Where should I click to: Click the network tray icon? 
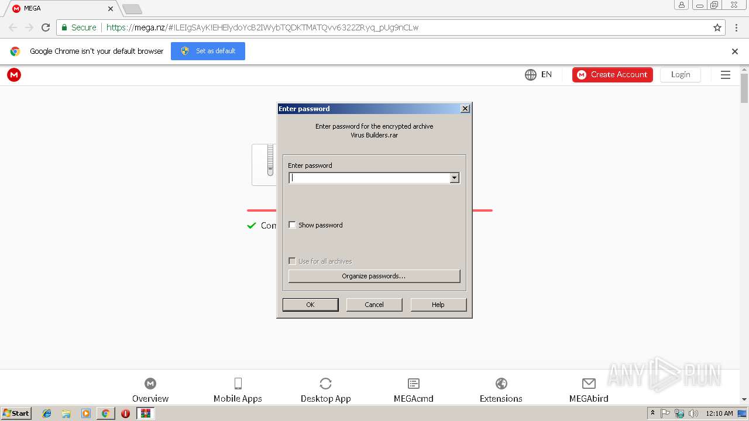click(x=679, y=413)
